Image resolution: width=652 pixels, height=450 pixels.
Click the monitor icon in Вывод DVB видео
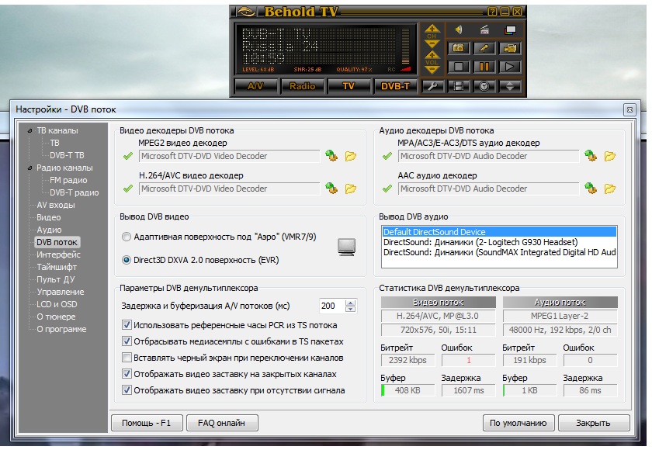tap(346, 247)
